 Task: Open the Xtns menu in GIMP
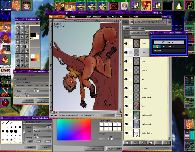[x=23, y=23]
